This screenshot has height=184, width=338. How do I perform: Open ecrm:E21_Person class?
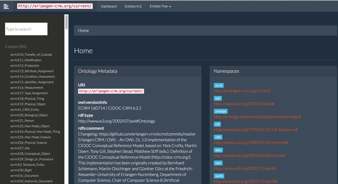pos(22,120)
